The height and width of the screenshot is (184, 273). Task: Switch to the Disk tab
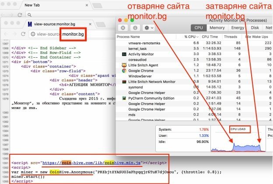255,28
